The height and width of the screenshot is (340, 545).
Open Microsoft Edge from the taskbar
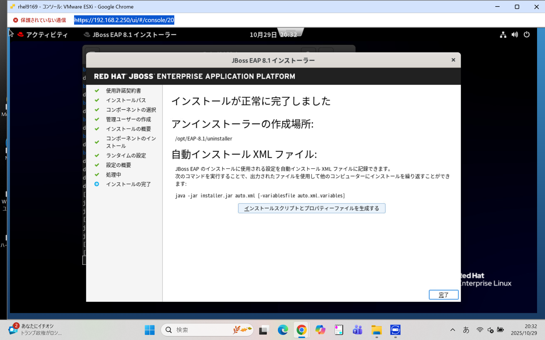pos(283,330)
